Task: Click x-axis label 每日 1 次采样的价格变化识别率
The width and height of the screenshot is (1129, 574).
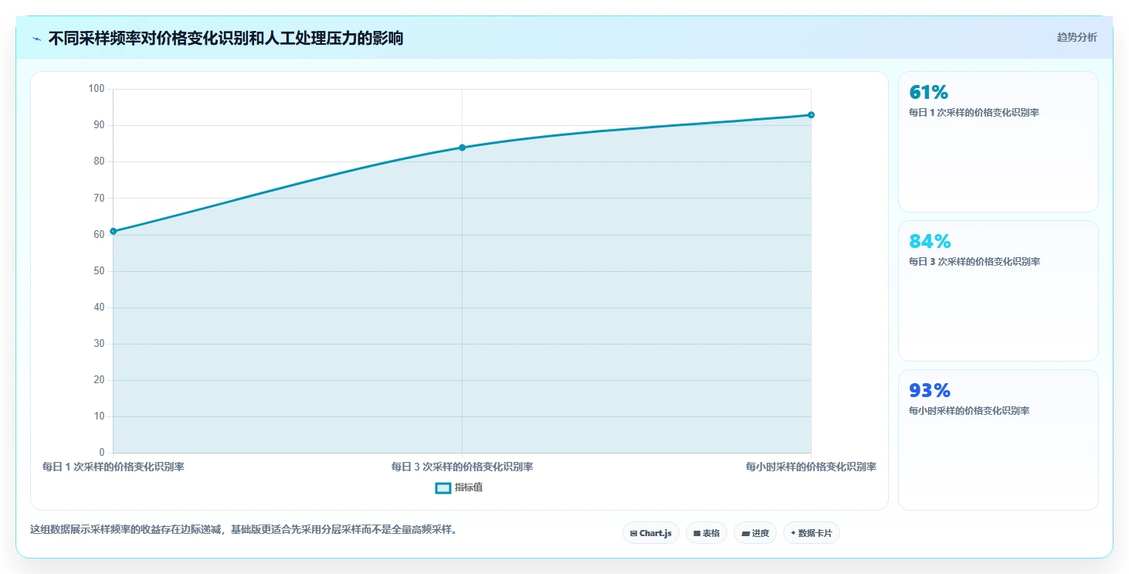Action: pos(113,467)
